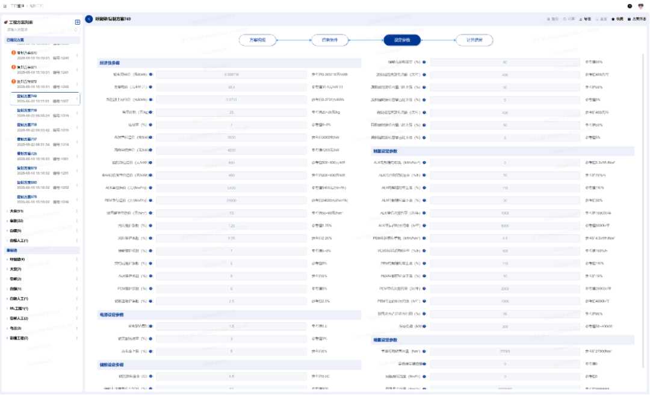650x395 pixels.
Task: Click the 导出 button in the top toolbar
Action: pos(585,19)
